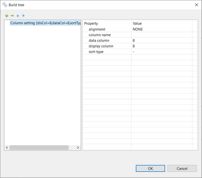Close the Build tree dialog
Viewport: 202px width, 178px height.
coord(197,5)
